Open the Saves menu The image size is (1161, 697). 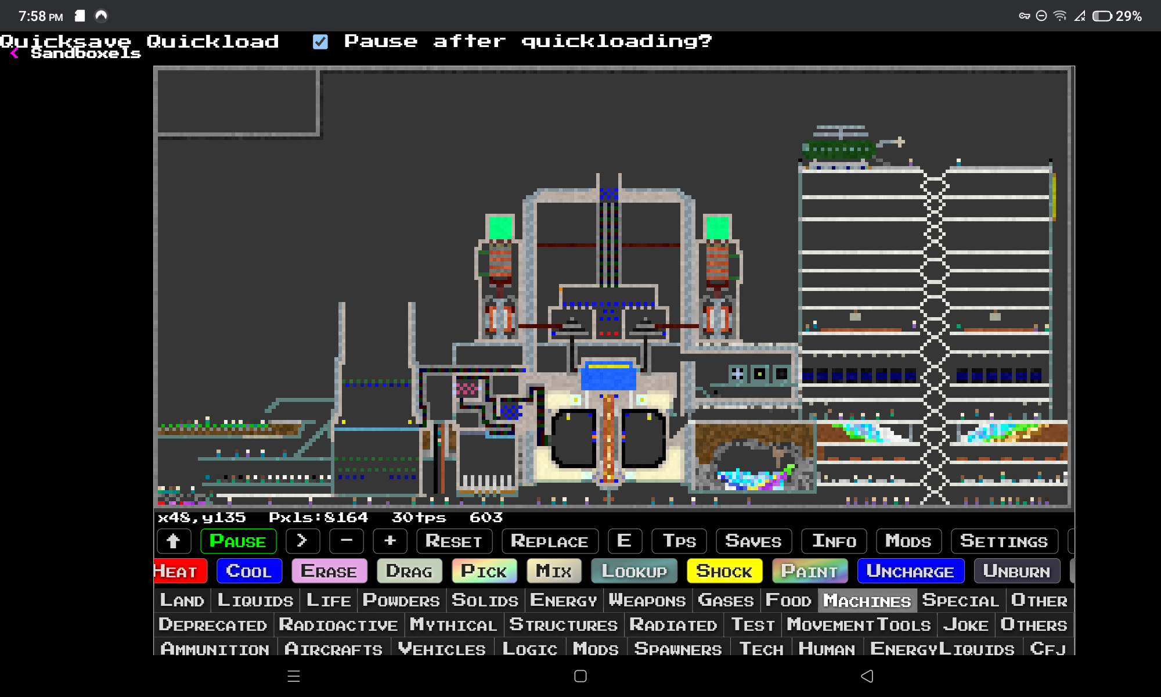pos(753,541)
